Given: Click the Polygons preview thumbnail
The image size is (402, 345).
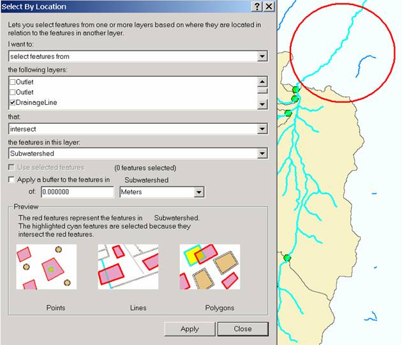Looking at the screenshot, I should point(210,266).
